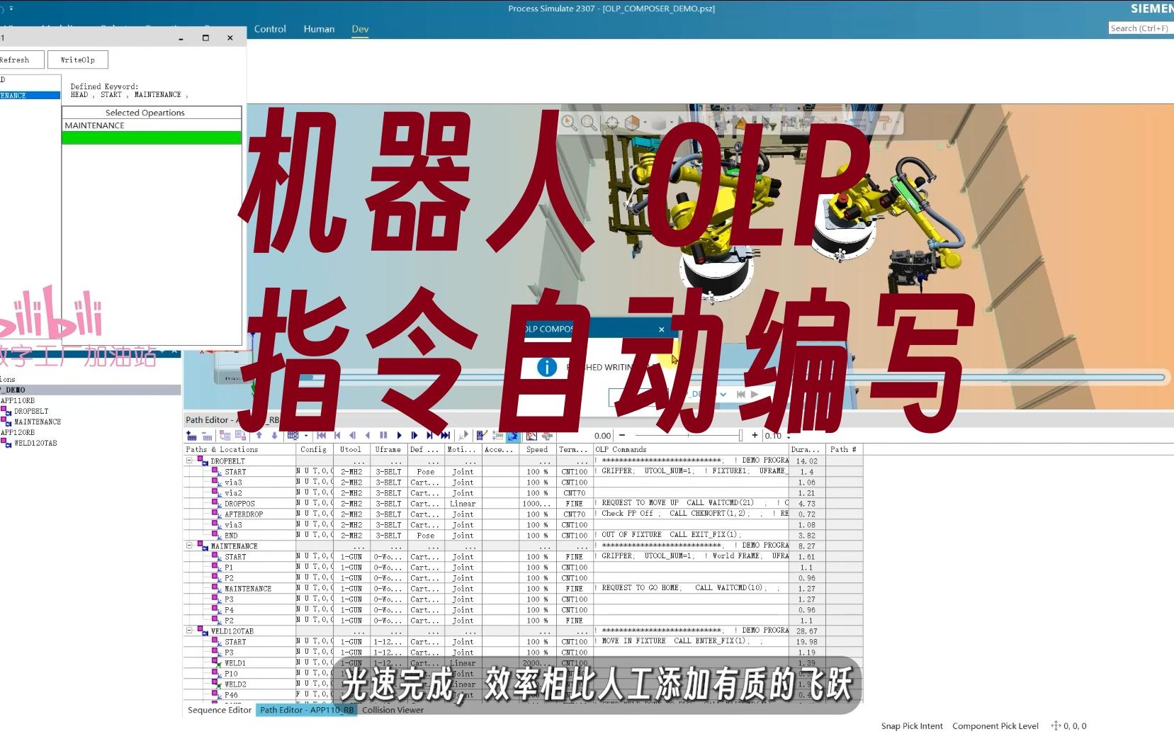This screenshot has width=1174, height=734.
Task: Switch to Collision Viewer tab
Action: [393, 710]
